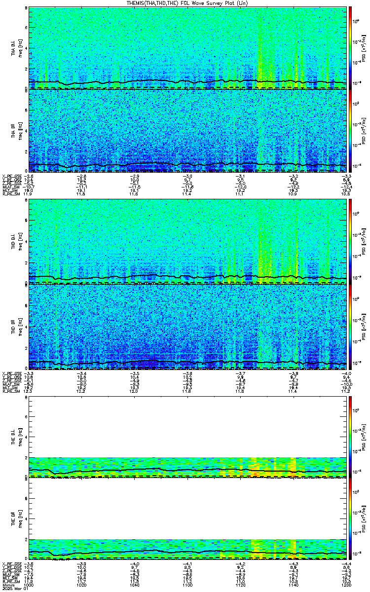
Task: Click the 1100 time tick label
Action: 188,585
